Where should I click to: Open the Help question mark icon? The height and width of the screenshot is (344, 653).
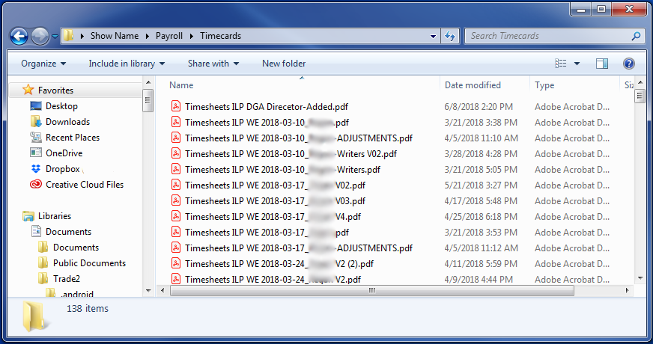coord(629,64)
